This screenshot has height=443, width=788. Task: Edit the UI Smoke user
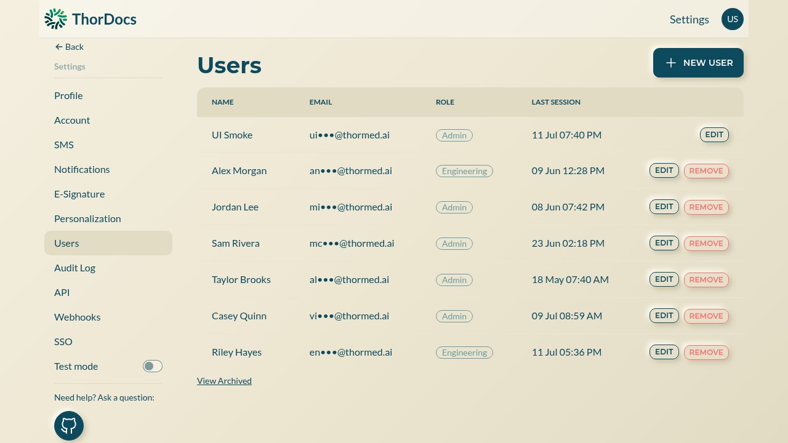pos(714,135)
